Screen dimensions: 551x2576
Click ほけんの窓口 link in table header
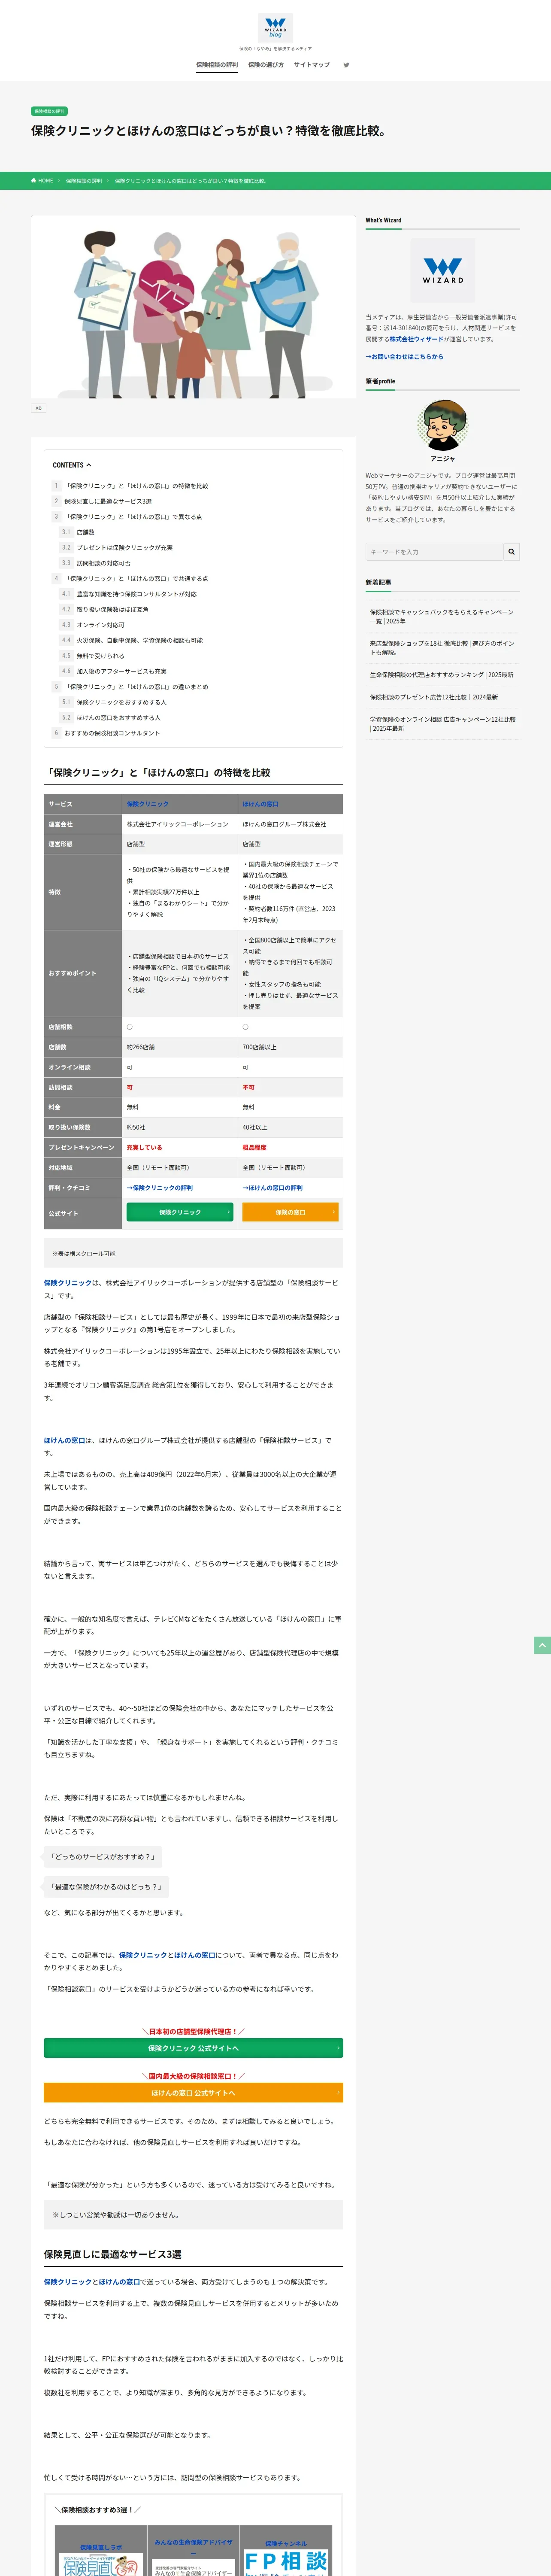[x=260, y=804]
